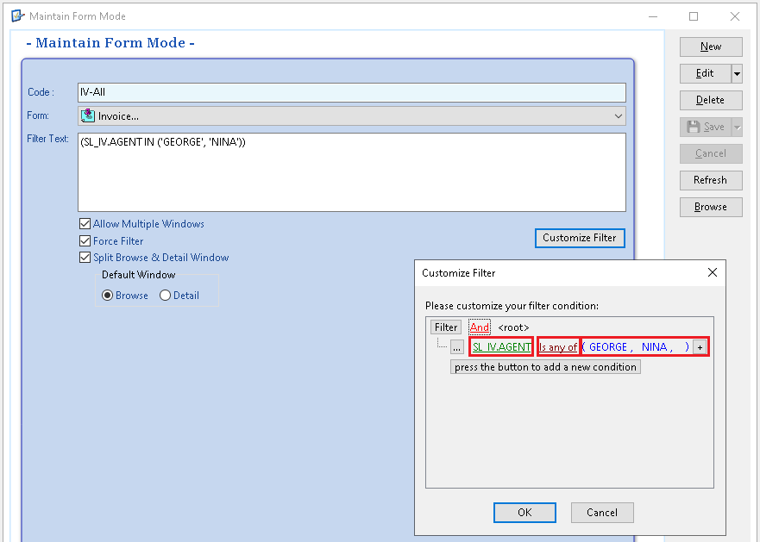Disable Split Browse & Detail Window
Viewport: 760px width, 542px height.
[85, 258]
